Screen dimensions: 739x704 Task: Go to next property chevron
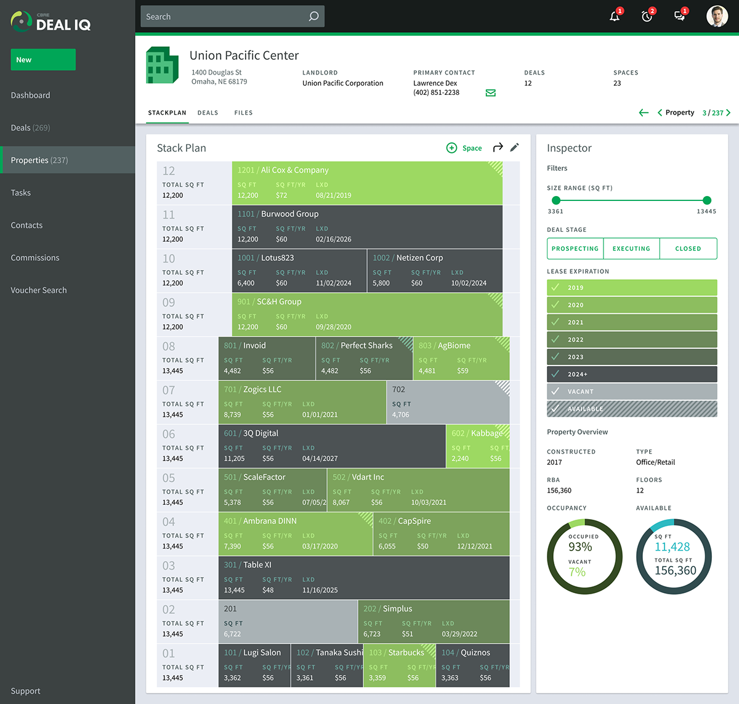pos(728,113)
